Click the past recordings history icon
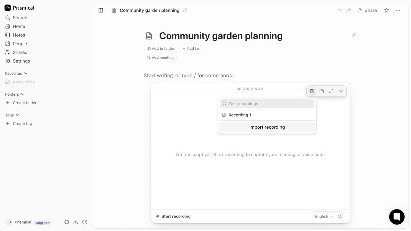Screen dimensions: 411x231 (312, 91)
